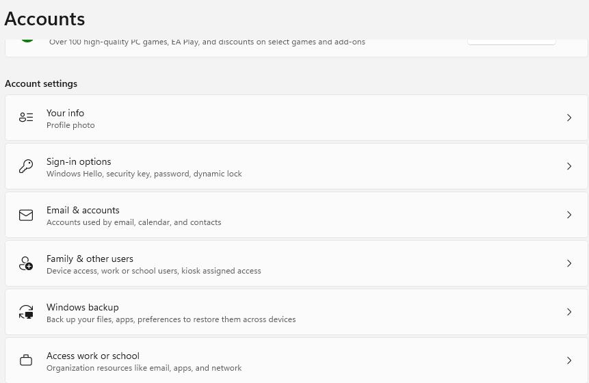Click the Email & accounts envelope icon
The height and width of the screenshot is (383, 589).
[26, 215]
